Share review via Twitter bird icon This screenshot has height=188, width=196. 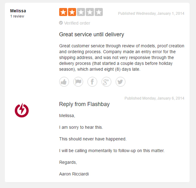120,82
